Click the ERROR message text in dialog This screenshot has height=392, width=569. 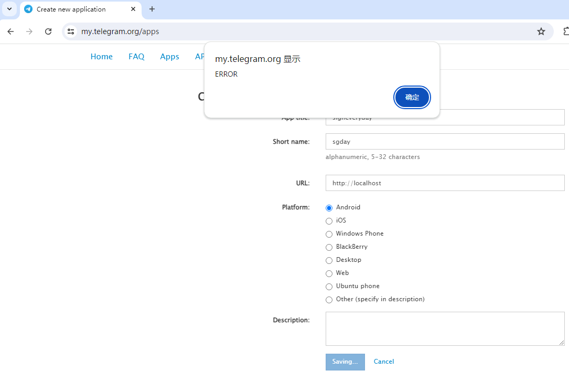(x=226, y=74)
